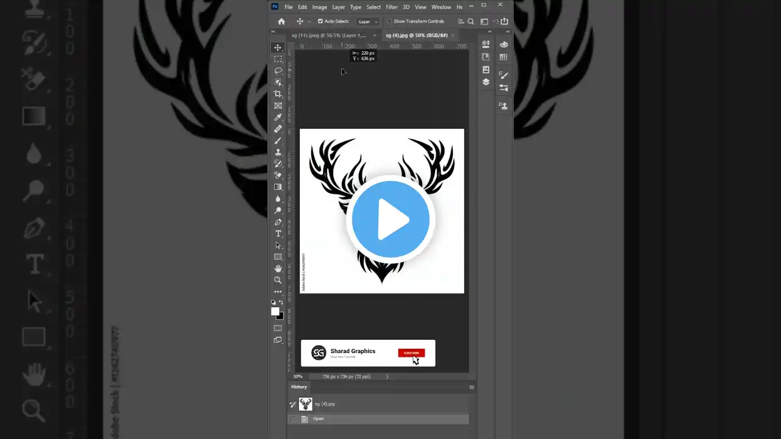This screenshot has width=781, height=439.
Task: Choose the Pen tool
Action: click(x=278, y=222)
